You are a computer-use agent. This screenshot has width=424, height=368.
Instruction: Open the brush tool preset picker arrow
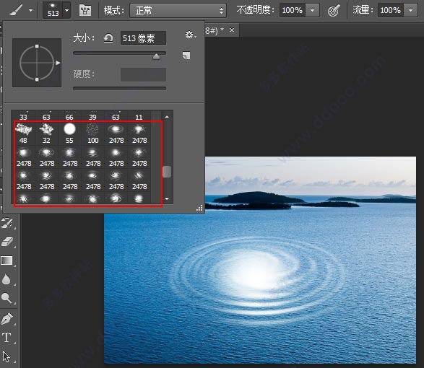(x=30, y=11)
